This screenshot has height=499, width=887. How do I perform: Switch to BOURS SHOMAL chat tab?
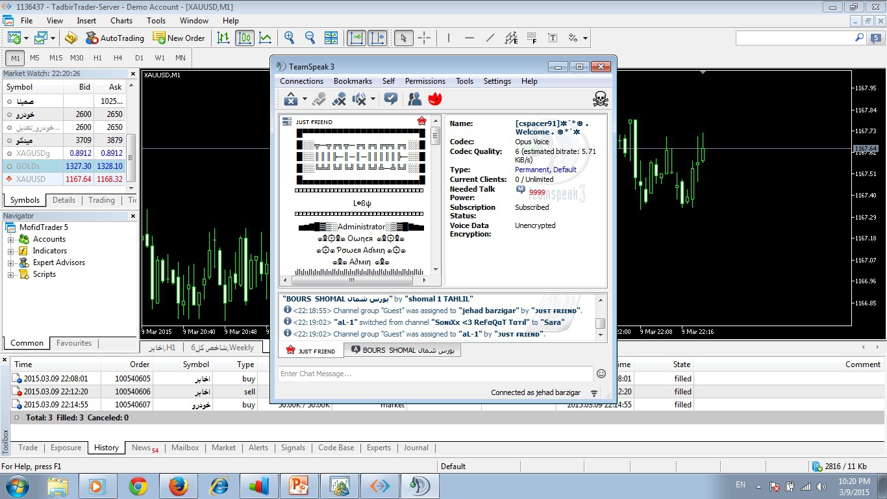[402, 350]
